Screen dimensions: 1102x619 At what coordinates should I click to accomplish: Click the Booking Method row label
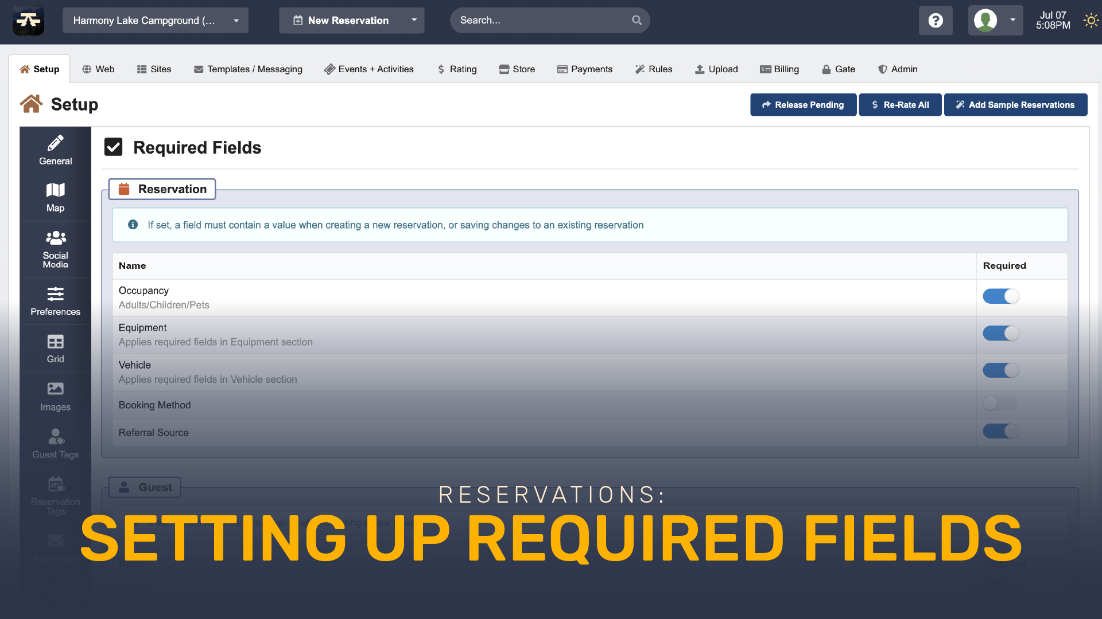tap(154, 405)
